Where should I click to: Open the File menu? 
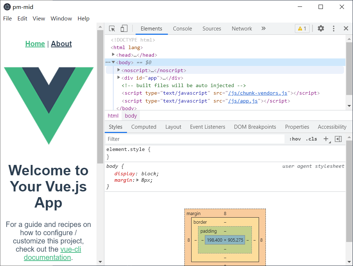coord(8,18)
